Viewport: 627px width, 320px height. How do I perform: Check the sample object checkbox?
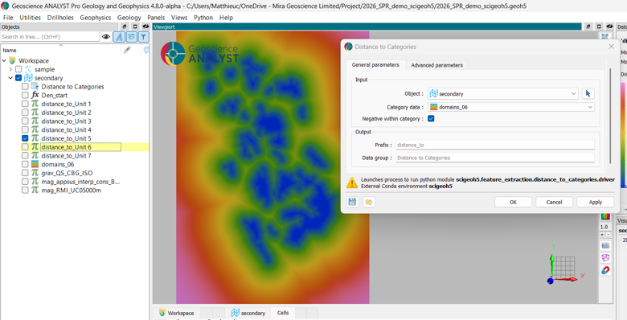pos(18,69)
